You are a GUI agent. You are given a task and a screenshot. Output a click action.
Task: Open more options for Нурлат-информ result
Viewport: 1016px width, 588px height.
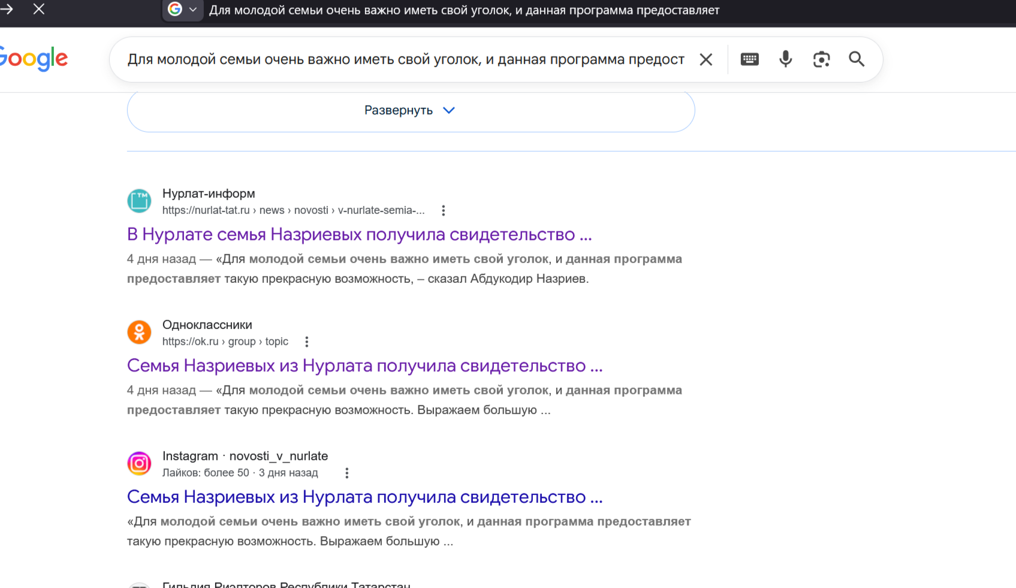443,210
